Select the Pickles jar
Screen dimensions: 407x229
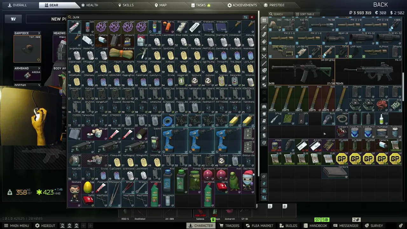click(195, 181)
